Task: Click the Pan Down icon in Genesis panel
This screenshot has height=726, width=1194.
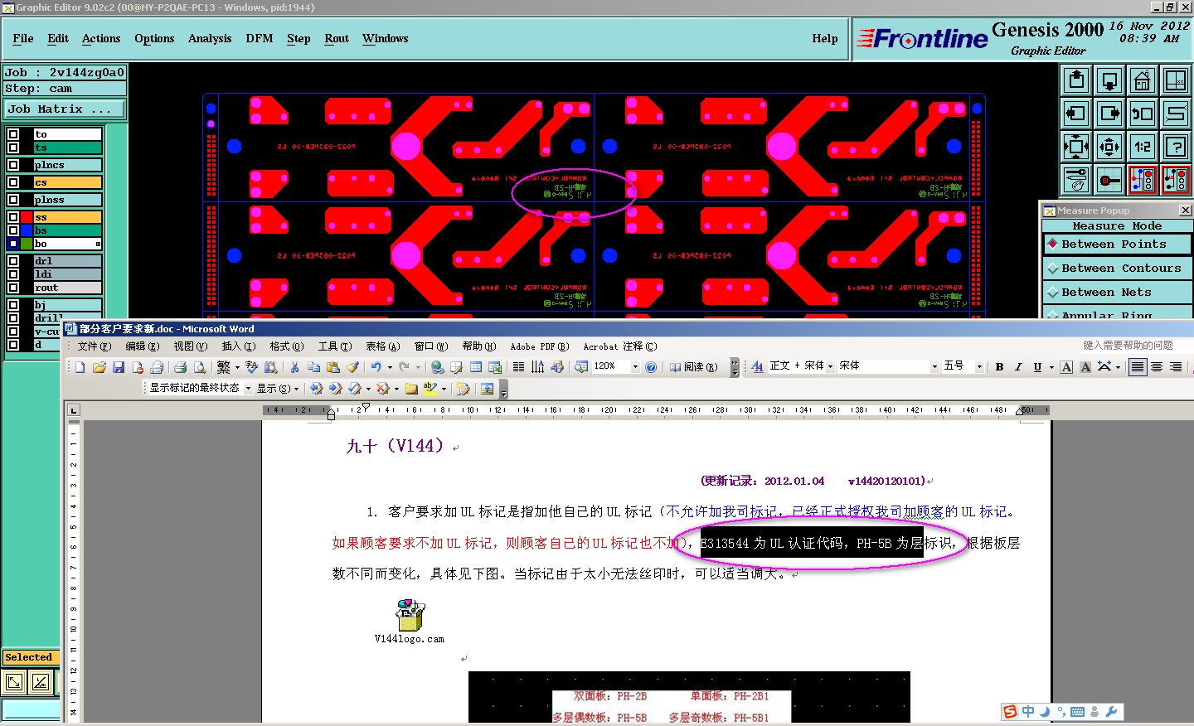Action: pos(1109,80)
